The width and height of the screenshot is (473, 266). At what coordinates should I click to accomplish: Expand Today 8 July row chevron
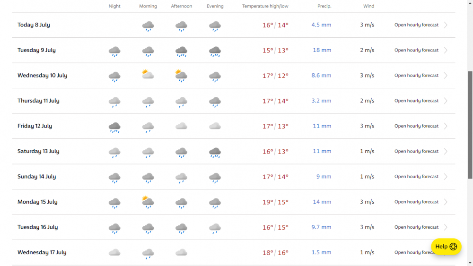point(446,25)
